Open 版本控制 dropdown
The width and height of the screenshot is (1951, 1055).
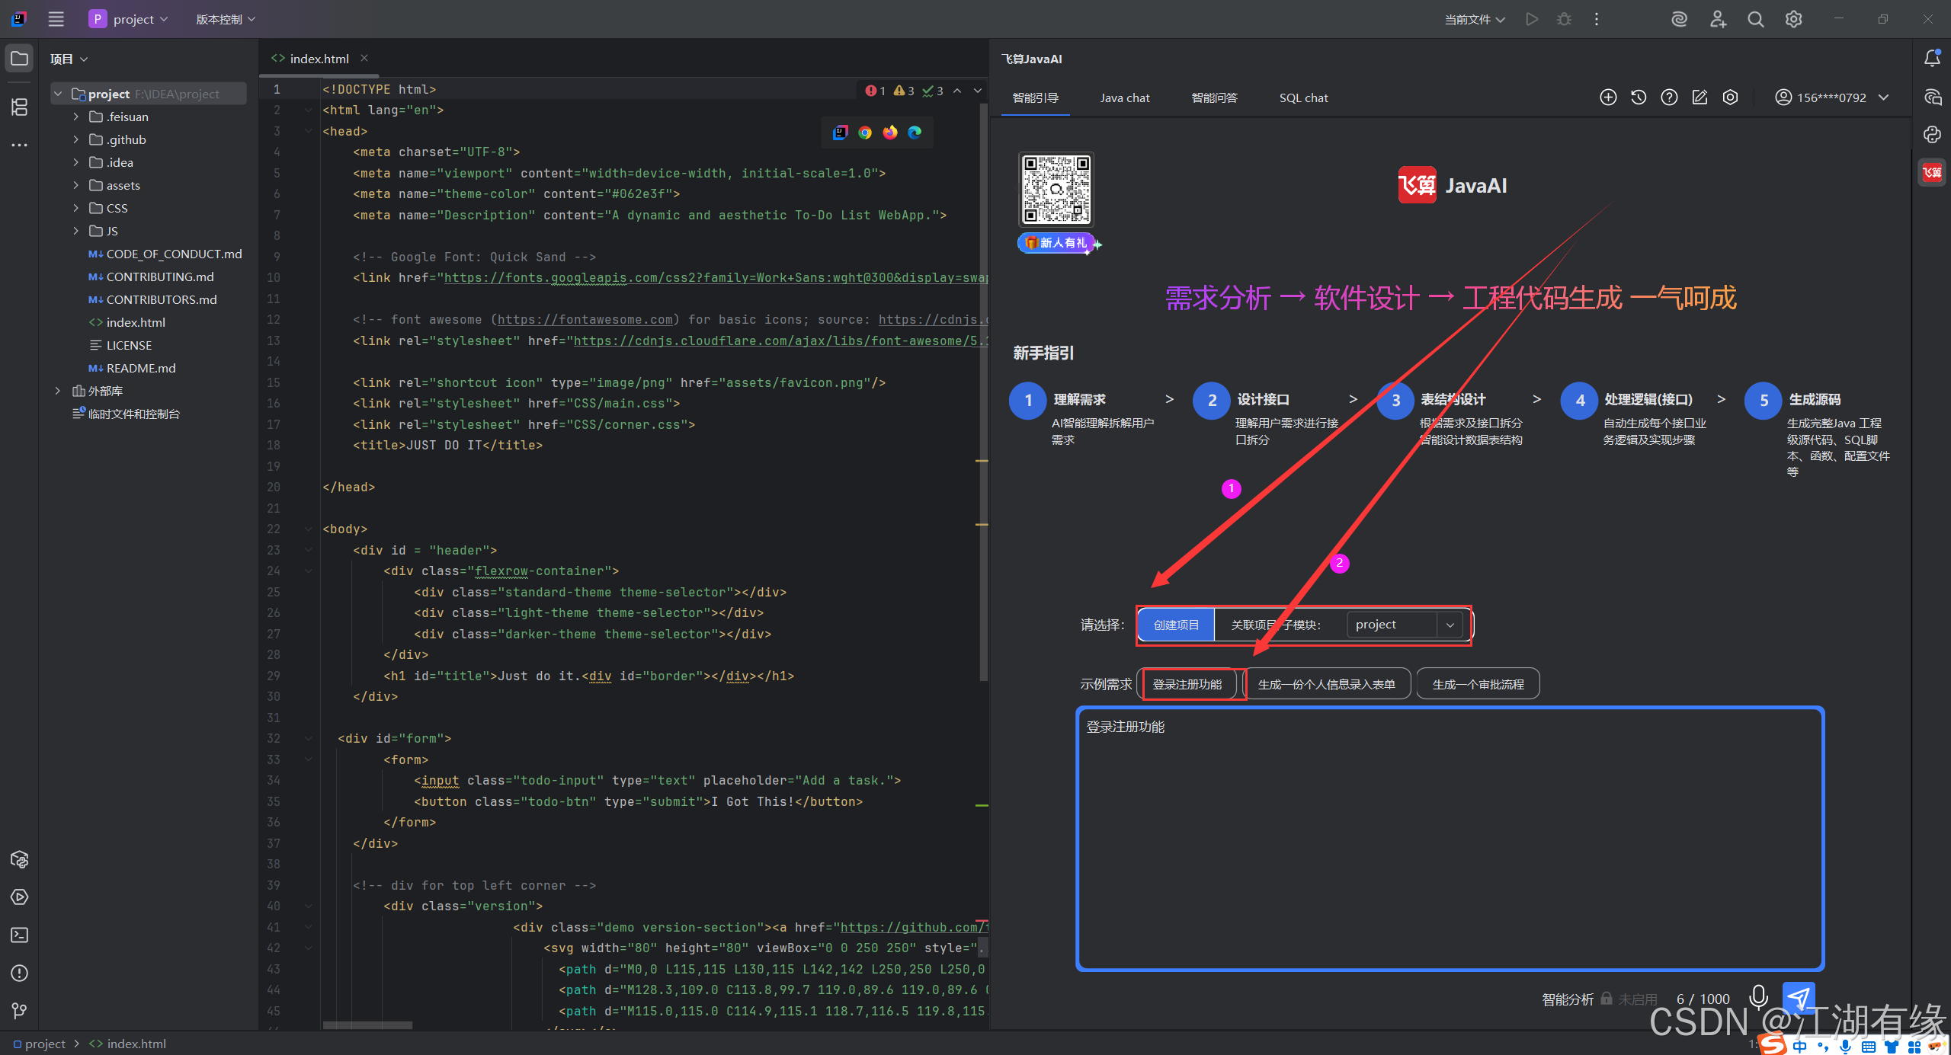(x=226, y=19)
